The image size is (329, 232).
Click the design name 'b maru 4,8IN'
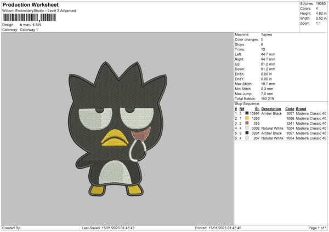pos(30,25)
